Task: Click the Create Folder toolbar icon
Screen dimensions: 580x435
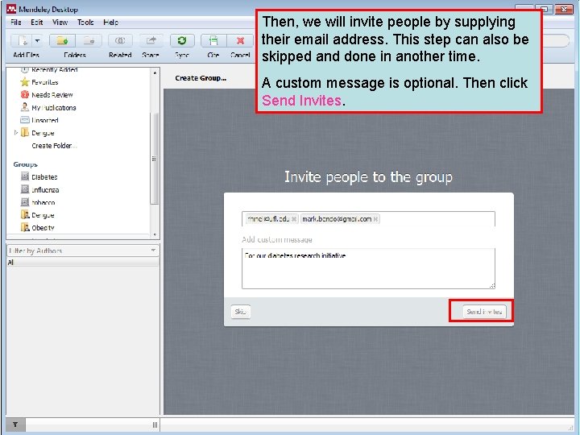Action: point(62,40)
